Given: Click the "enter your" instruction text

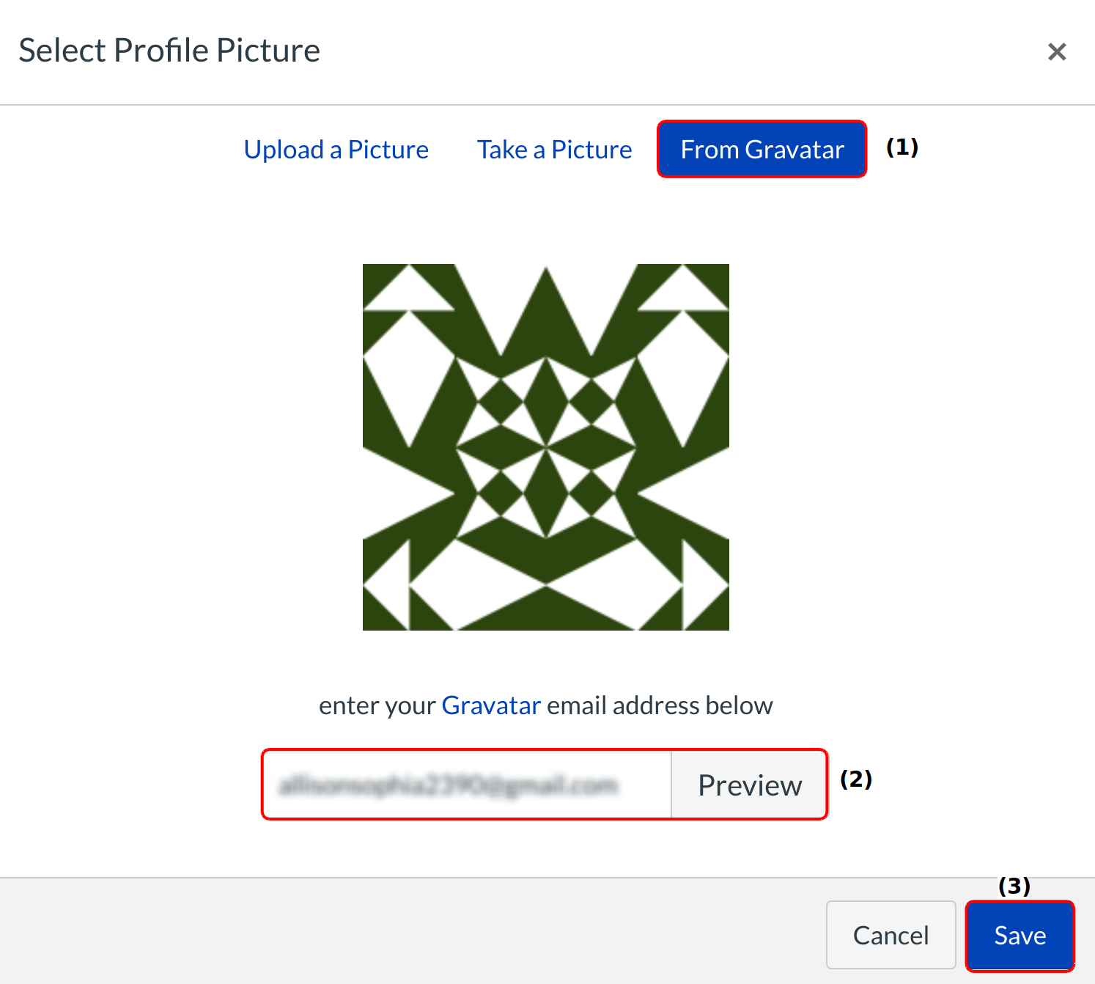Looking at the screenshot, I should tap(377, 705).
